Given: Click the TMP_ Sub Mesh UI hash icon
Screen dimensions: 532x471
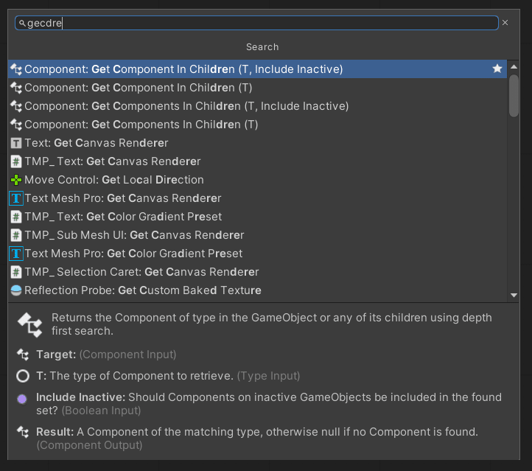Looking at the screenshot, I should (x=16, y=235).
